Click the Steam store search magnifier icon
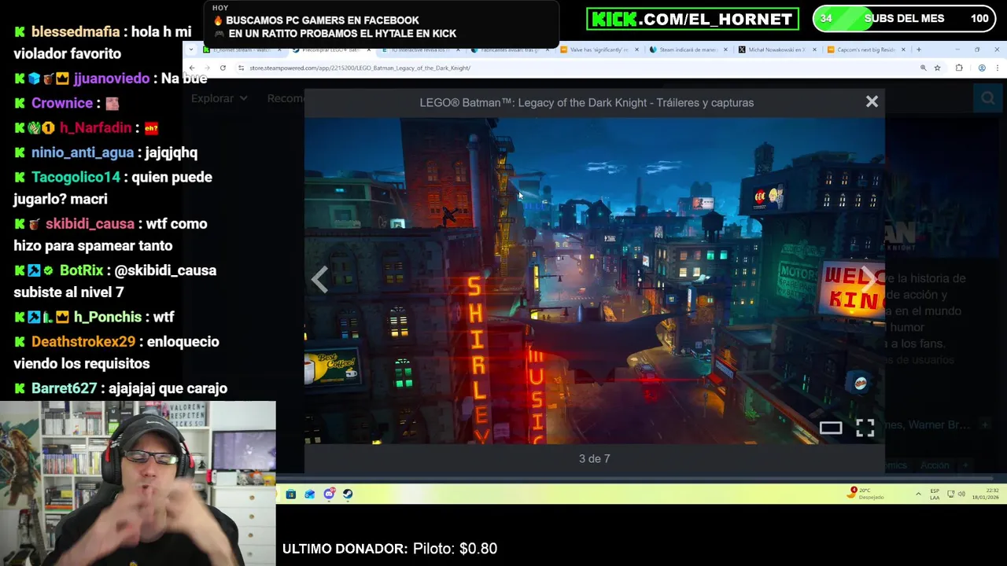Screen dimensions: 1007x566 point(987,98)
